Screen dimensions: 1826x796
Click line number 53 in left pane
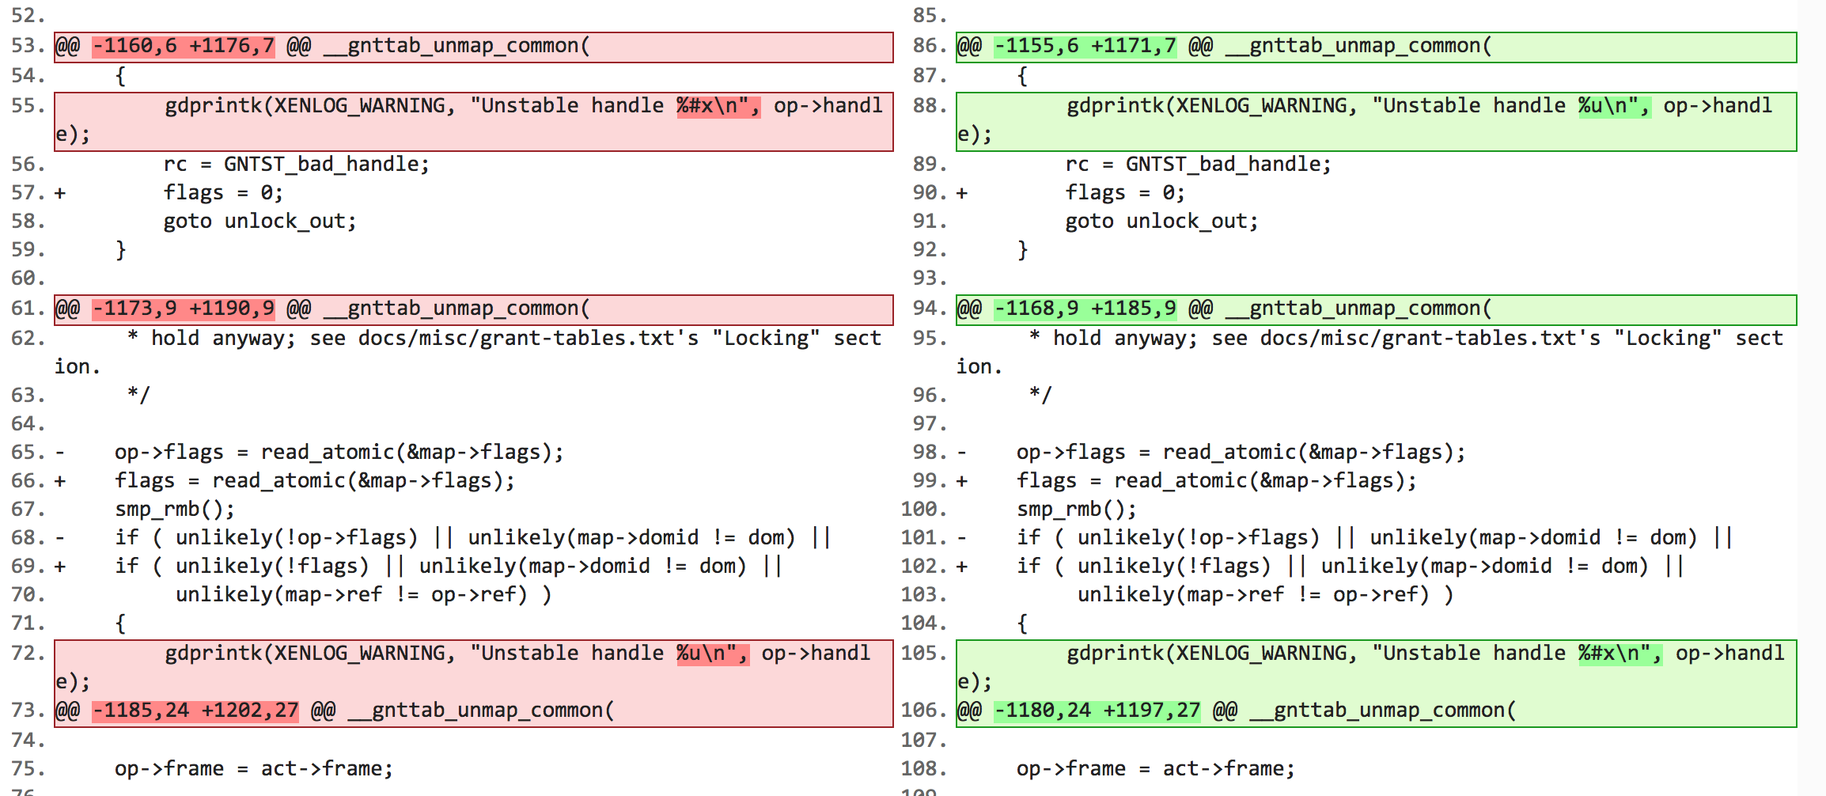[x=27, y=46]
